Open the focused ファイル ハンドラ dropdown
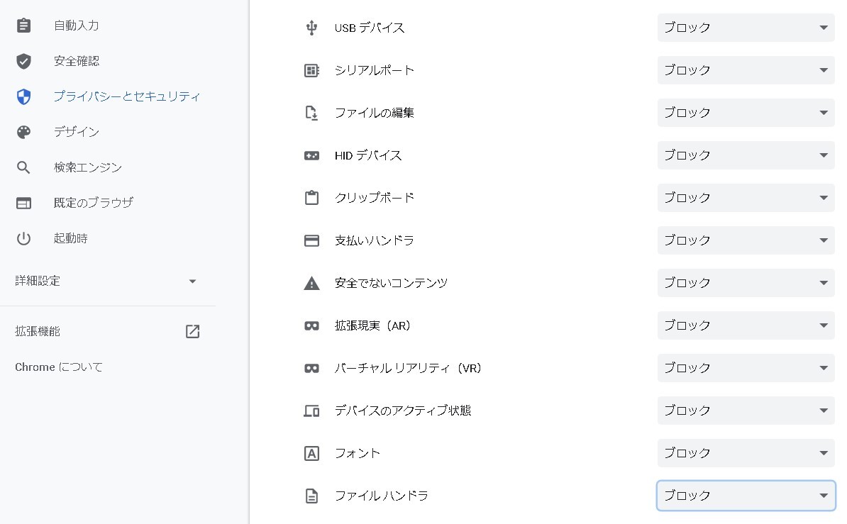Screen dimensions: 847x524 tap(746, 496)
